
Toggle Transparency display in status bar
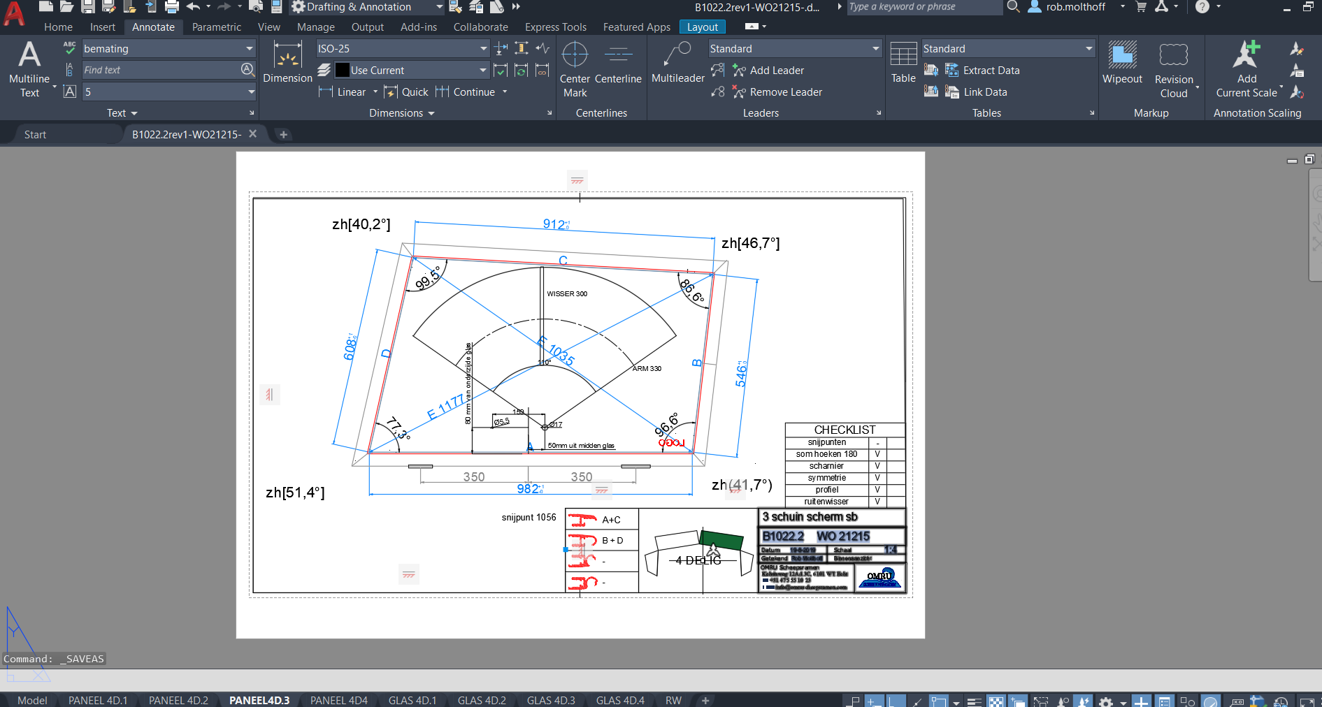pos(996,701)
